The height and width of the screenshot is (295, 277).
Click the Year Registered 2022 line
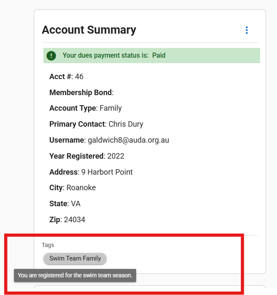(x=86, y=156)
